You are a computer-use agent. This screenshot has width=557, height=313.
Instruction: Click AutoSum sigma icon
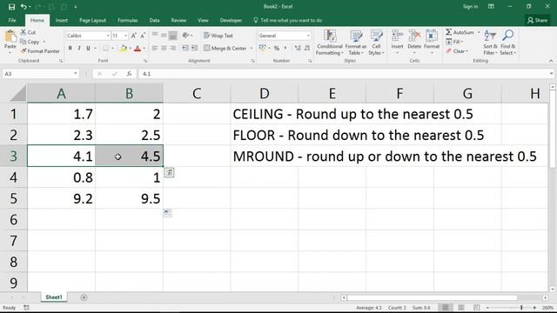pyautogui.click(x=449, y=32)
